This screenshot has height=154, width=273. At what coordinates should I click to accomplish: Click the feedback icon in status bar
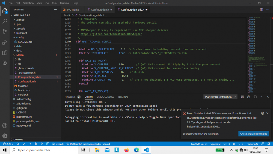pyautogui.click(x=263, y=144)
